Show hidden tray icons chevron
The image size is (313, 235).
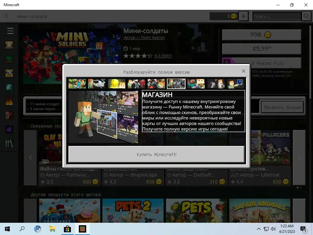point(259,229)
